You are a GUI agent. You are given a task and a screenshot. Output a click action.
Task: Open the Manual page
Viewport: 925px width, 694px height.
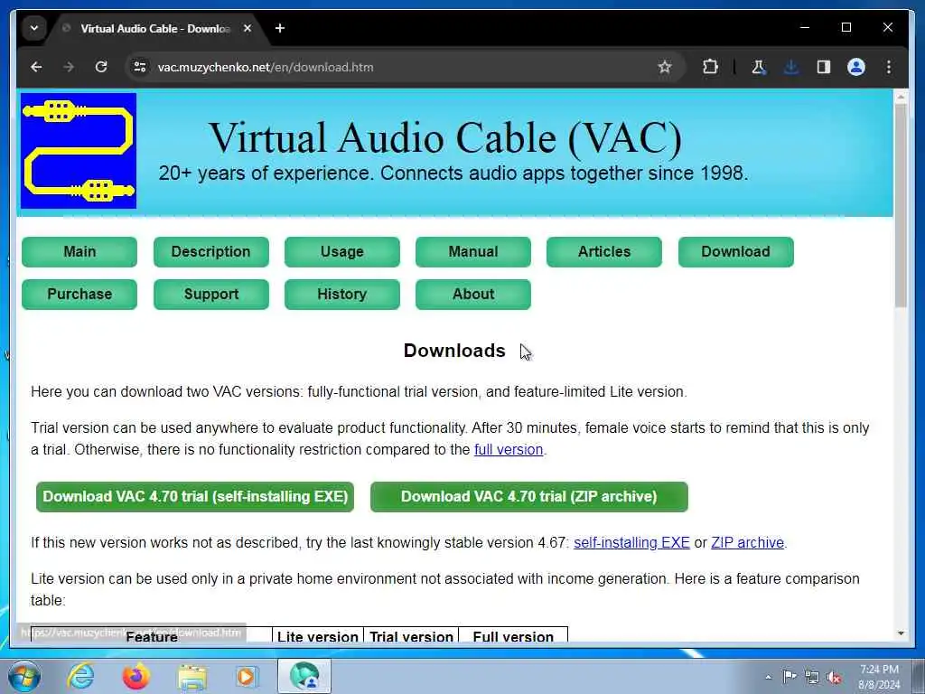pos(473,252)
